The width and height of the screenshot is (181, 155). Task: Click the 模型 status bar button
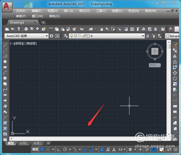point(35,150)
